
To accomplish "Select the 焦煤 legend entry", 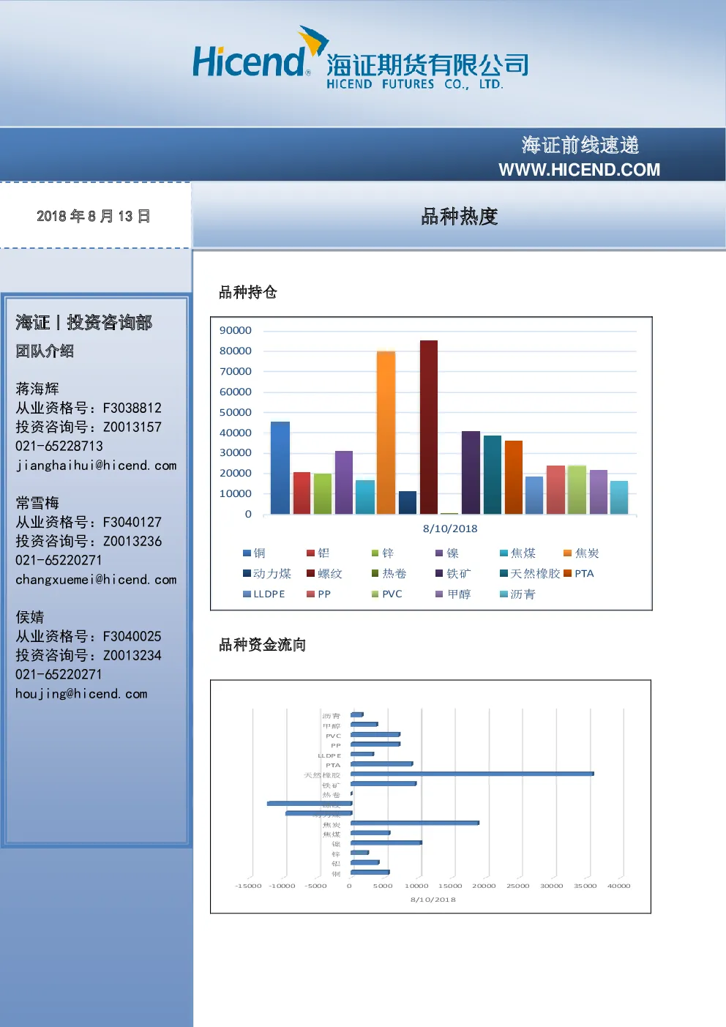I will point(517,553).
